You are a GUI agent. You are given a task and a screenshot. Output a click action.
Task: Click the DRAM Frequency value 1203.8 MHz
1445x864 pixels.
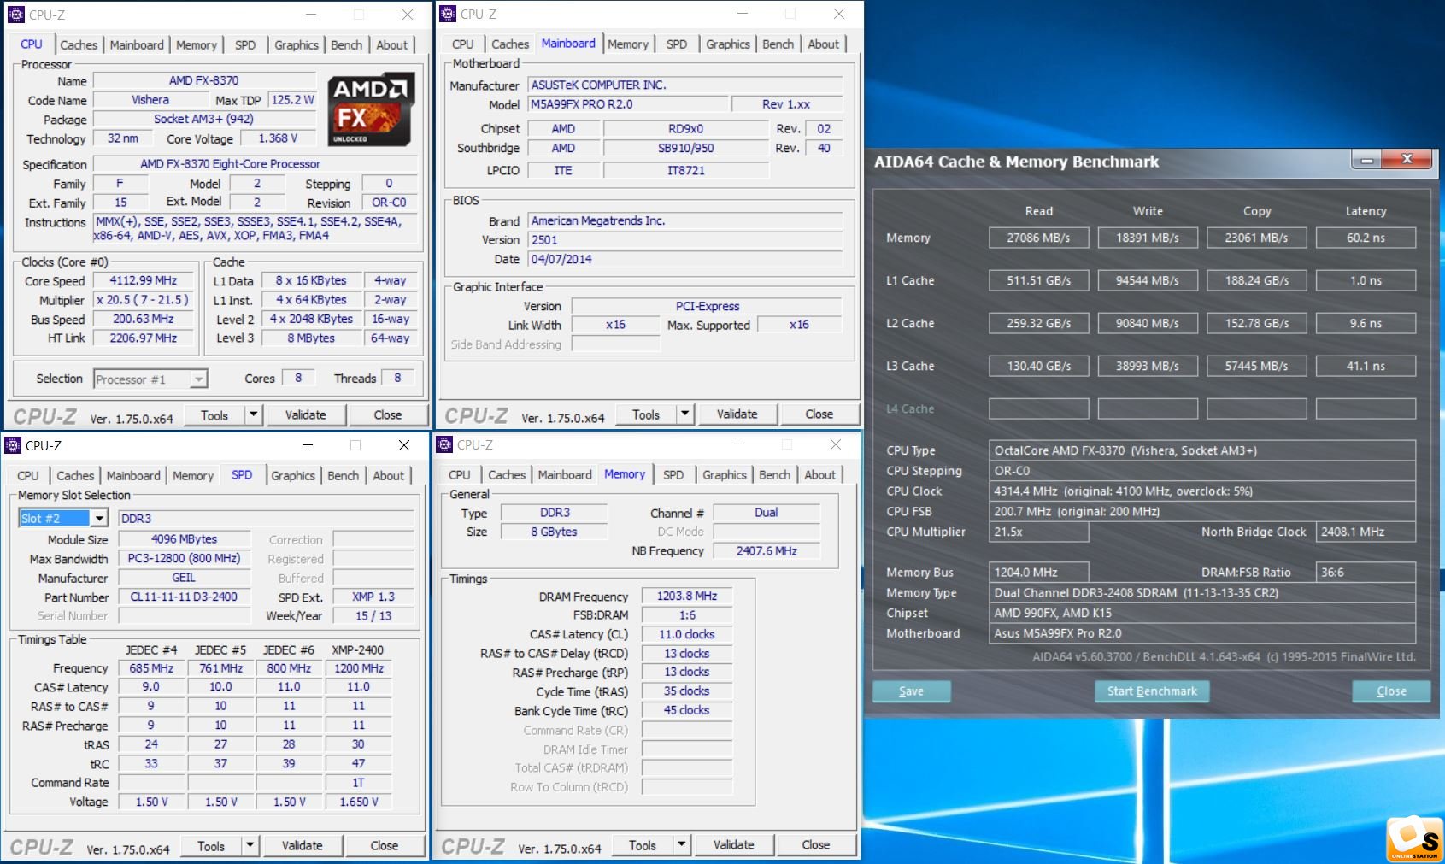click(687, 596)
